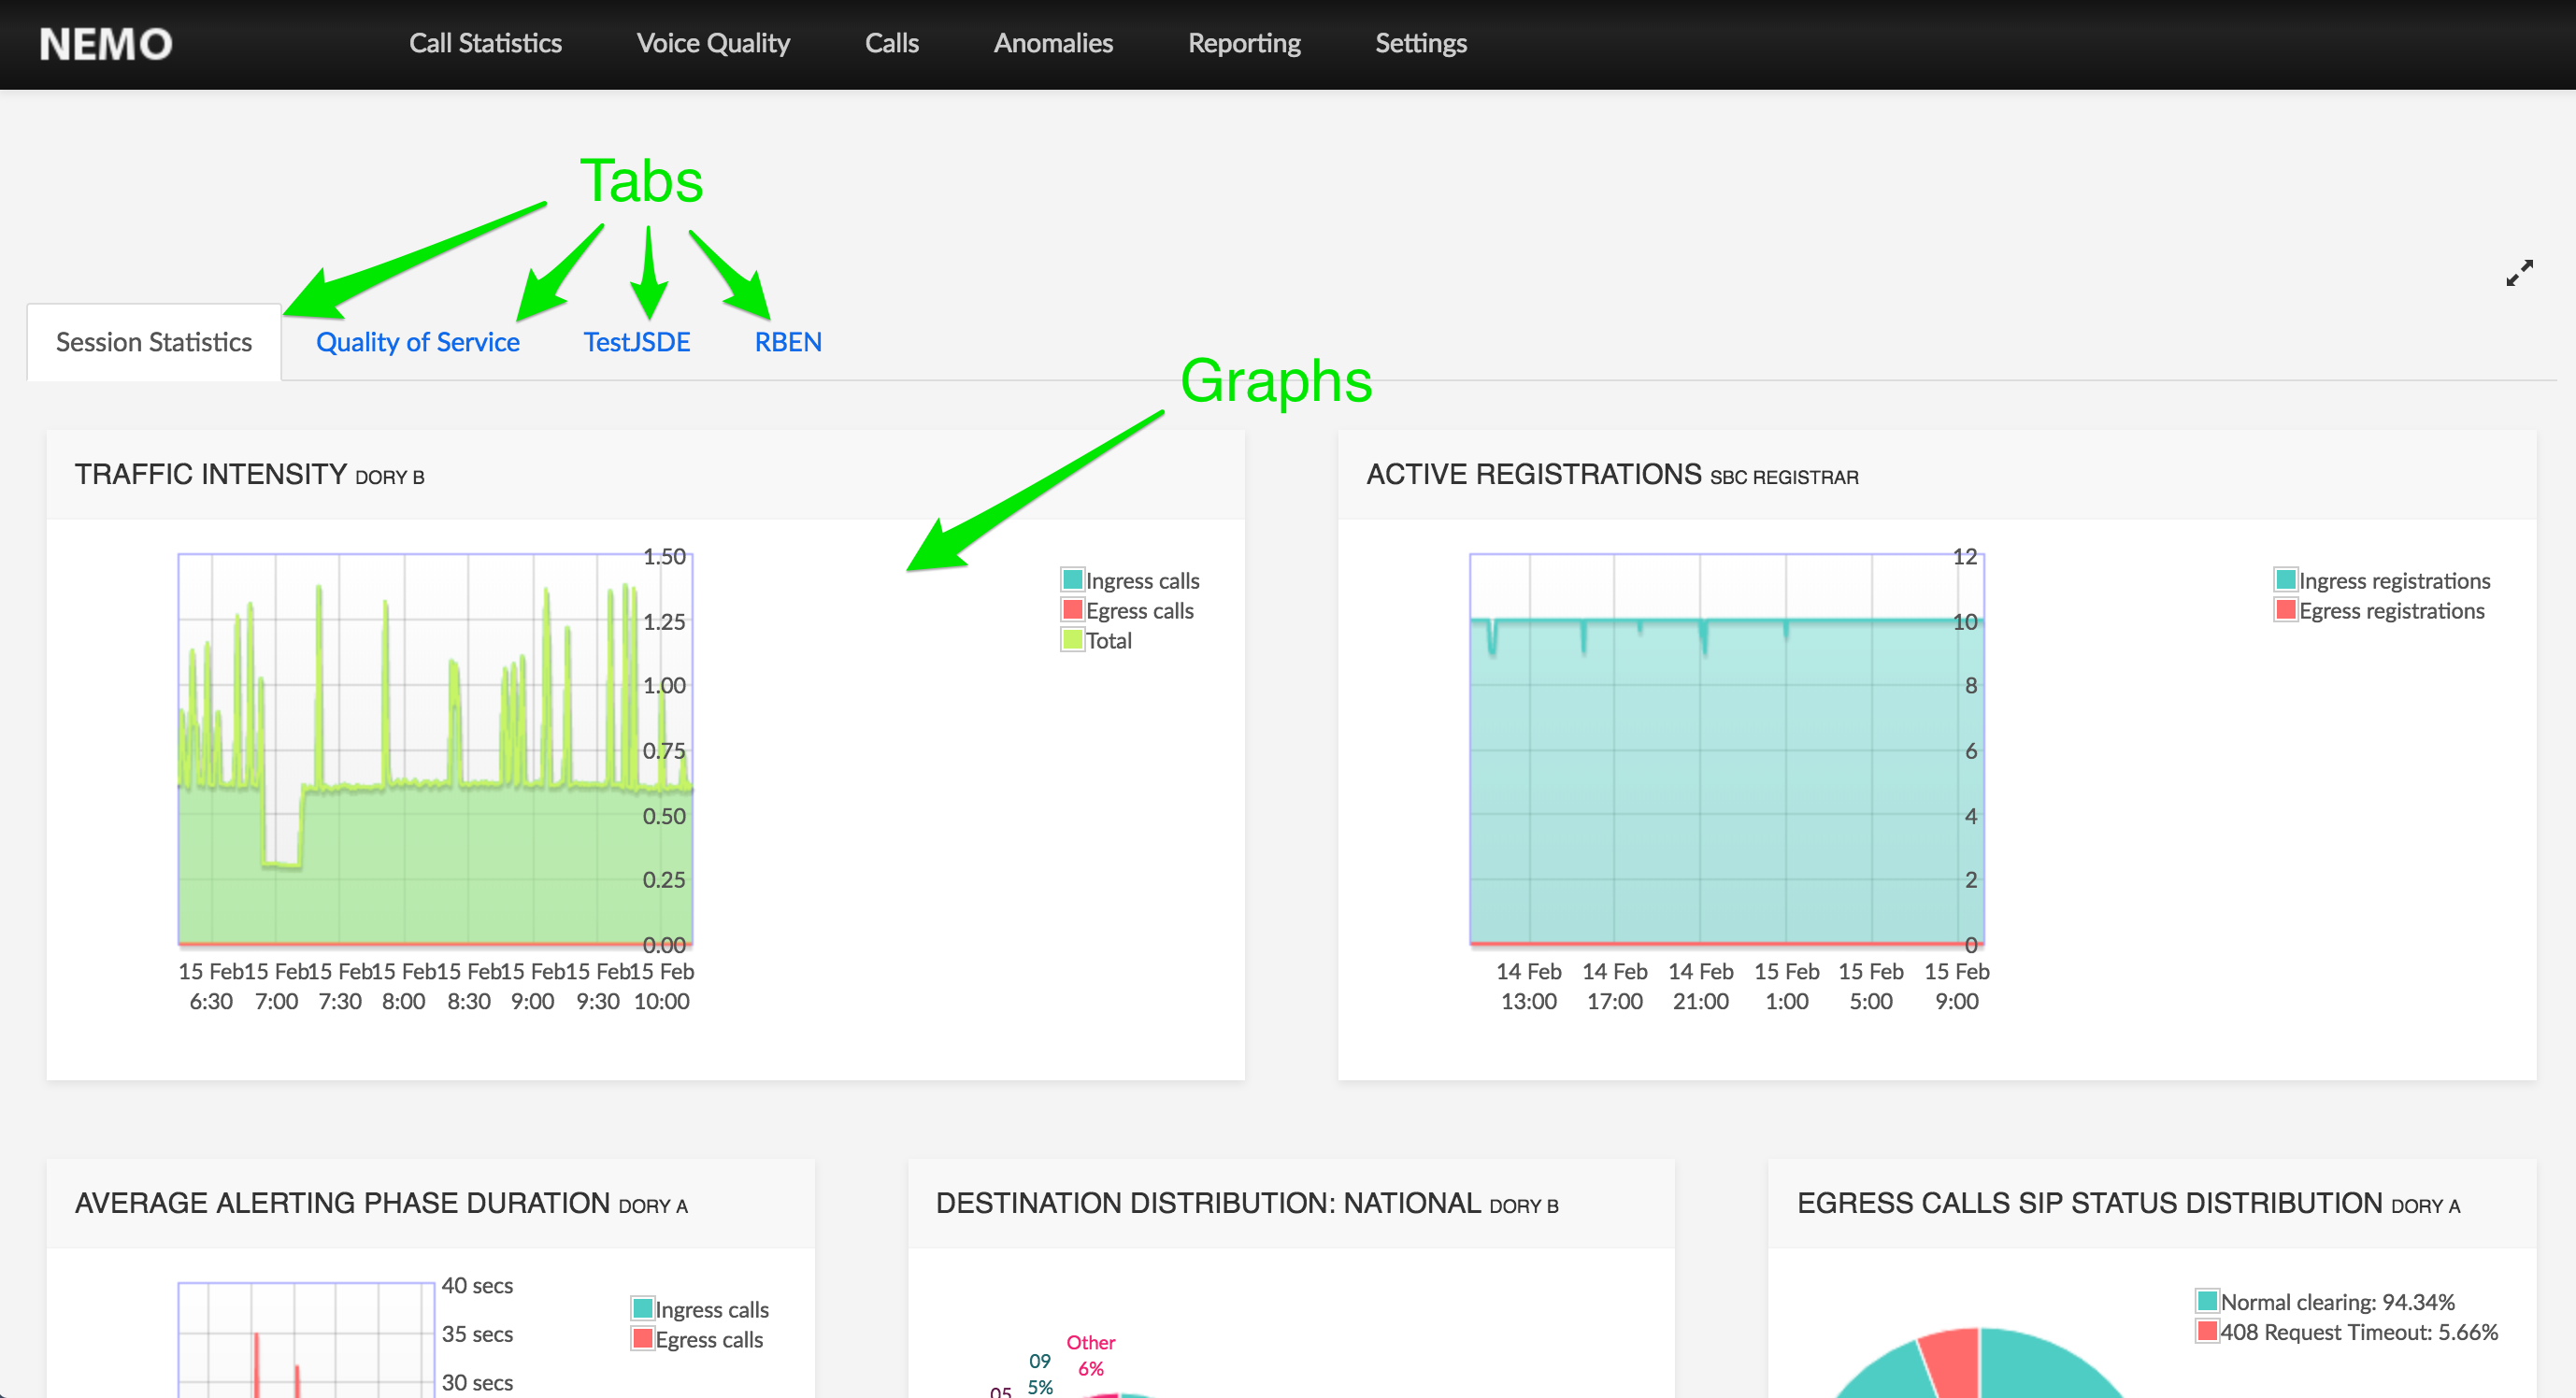Click Ingress calls swatch in Alerting Phase legend
Viewport: 2576px width, 1398px height.
click(x=642, y=1309)
